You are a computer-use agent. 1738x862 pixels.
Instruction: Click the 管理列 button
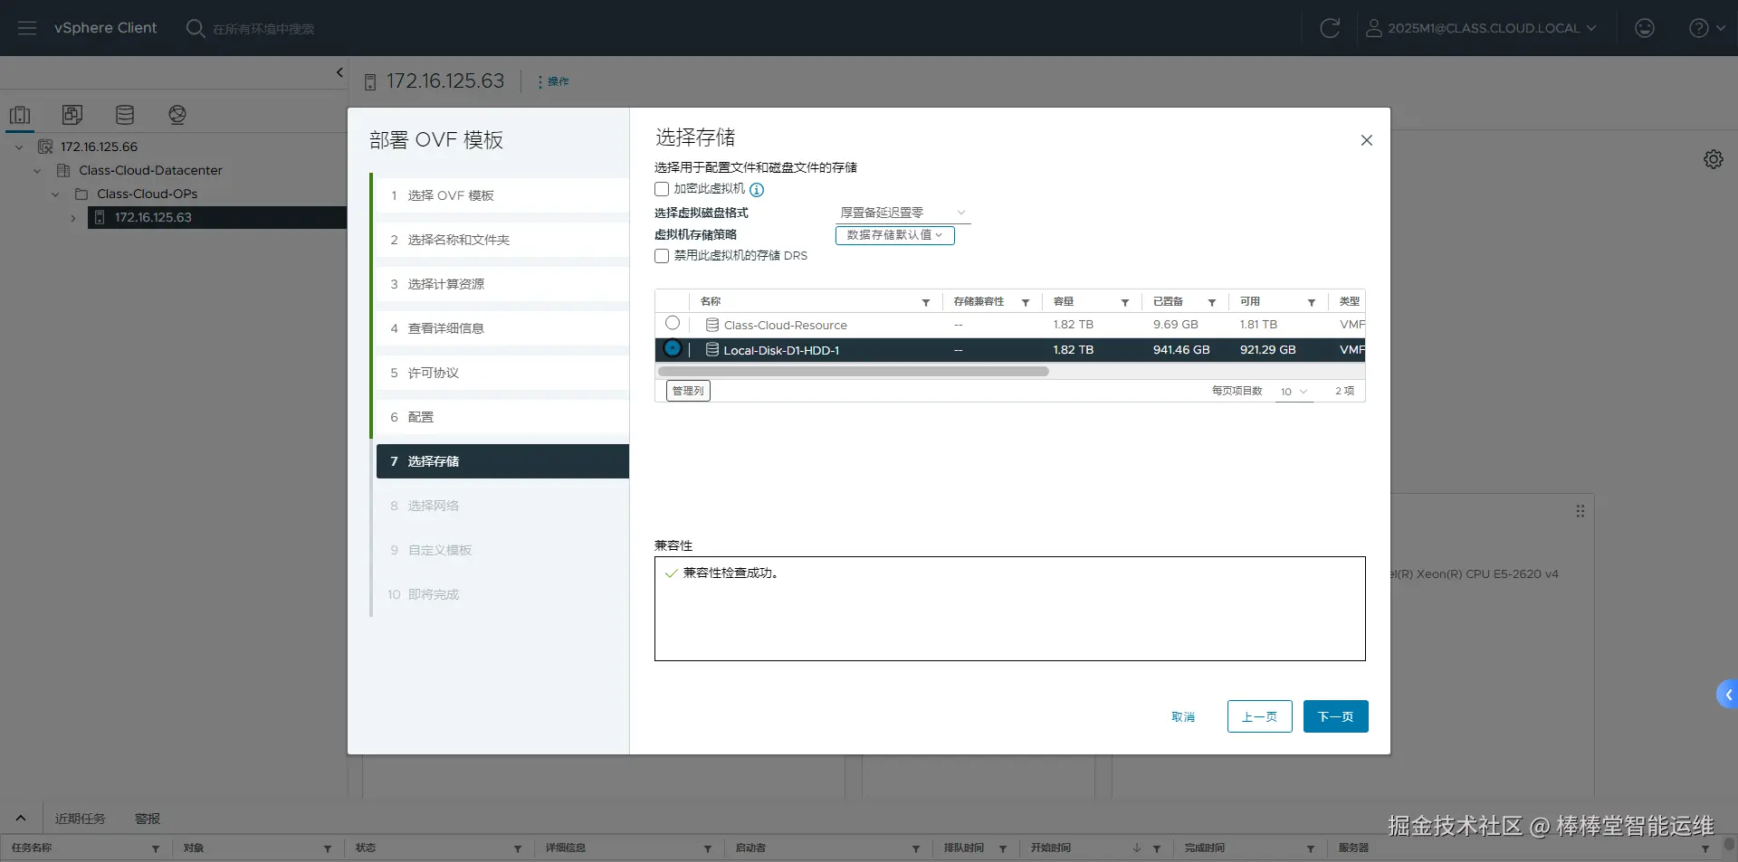point(688,391)
